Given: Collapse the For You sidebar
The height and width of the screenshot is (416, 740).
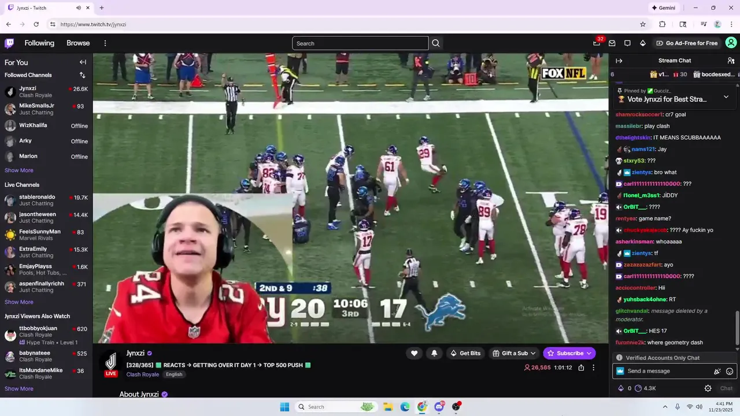Looking at the screenshot, I should point(83,62).
